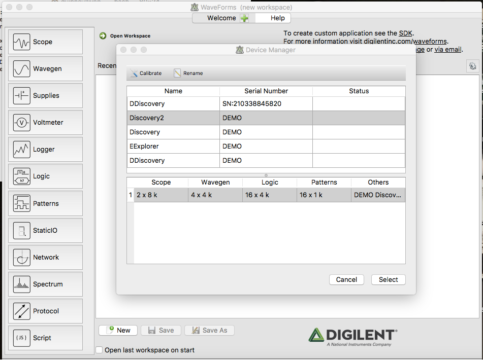
Task: Open the Logic analyzer
Action: tap(46, 176)
